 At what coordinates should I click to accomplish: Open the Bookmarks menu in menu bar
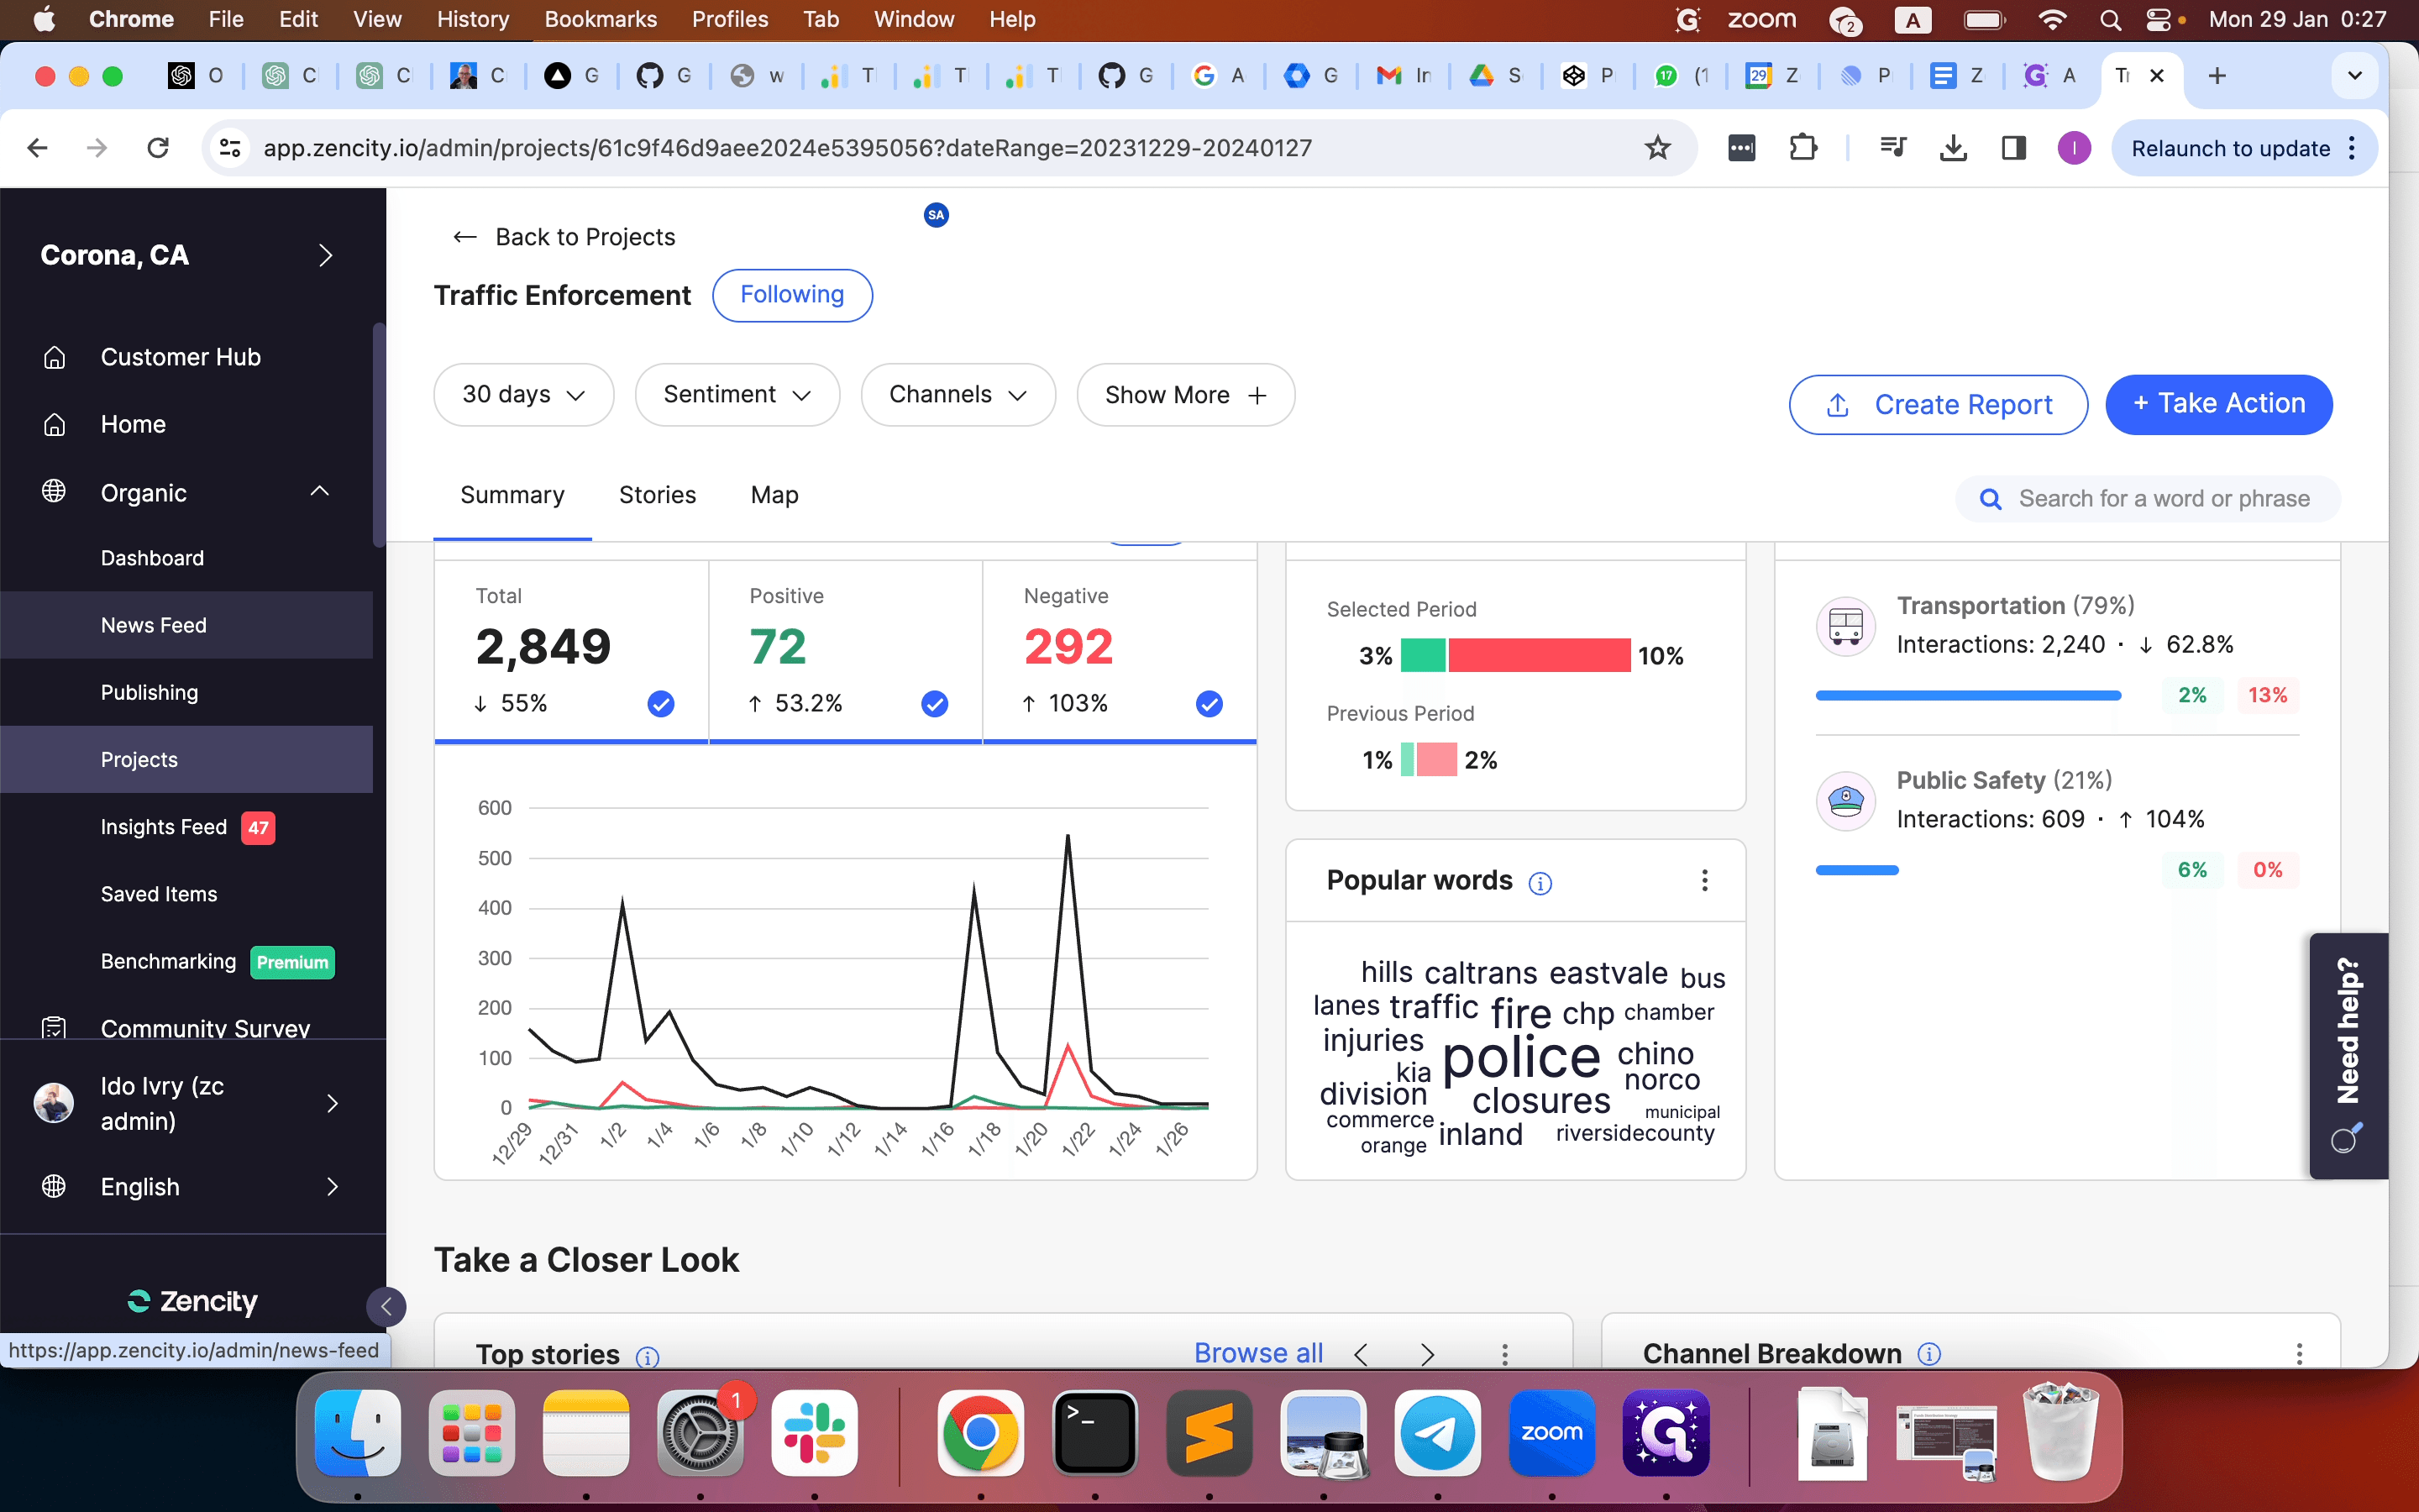(x=600, y=19)
